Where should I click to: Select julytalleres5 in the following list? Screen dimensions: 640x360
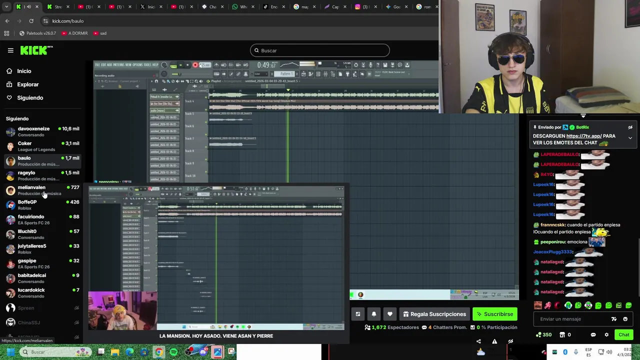(x=42, y=248)
